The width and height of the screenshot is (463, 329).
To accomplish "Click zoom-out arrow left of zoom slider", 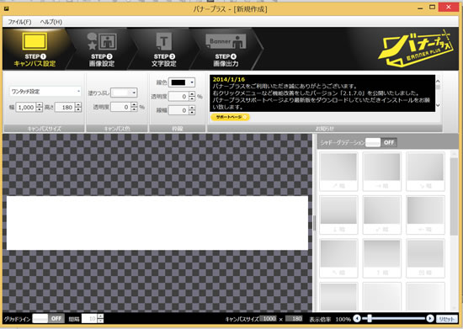I will (x=357, y=319).
